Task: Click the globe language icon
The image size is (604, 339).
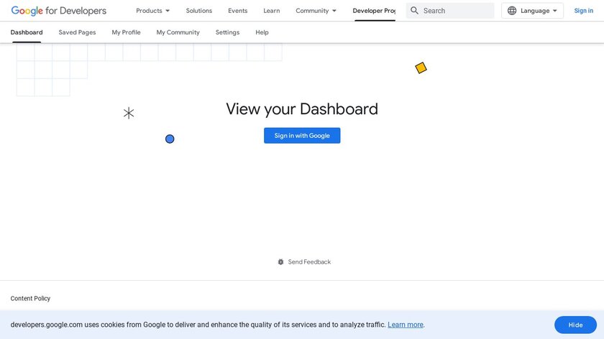Action: [x=512, y=11]
